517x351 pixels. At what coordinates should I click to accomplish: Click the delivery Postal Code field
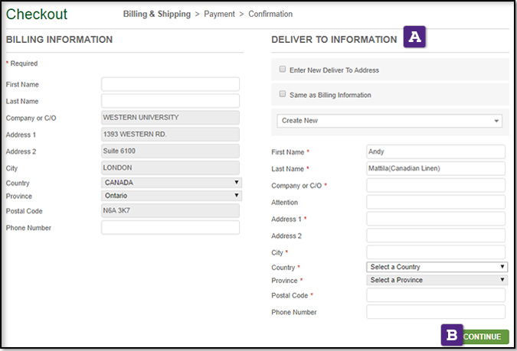(436, 295)
